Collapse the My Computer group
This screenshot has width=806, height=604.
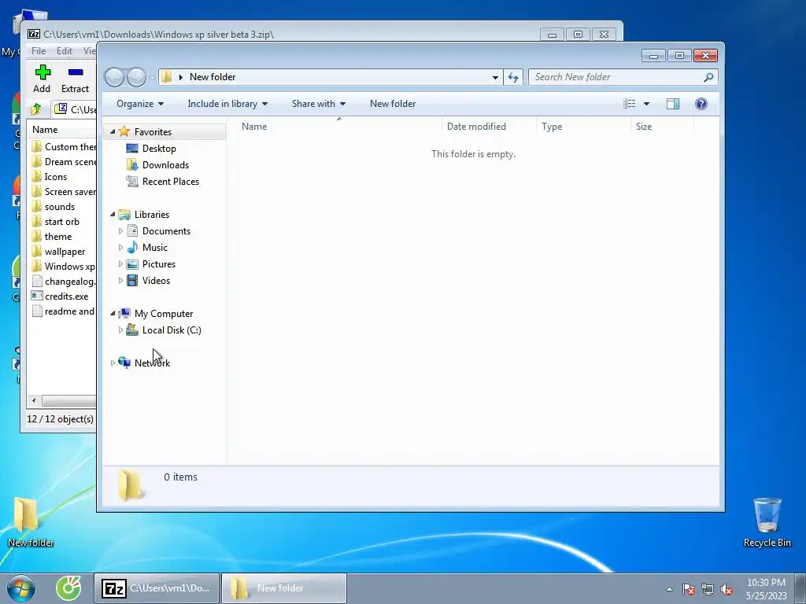click(113, 314)
